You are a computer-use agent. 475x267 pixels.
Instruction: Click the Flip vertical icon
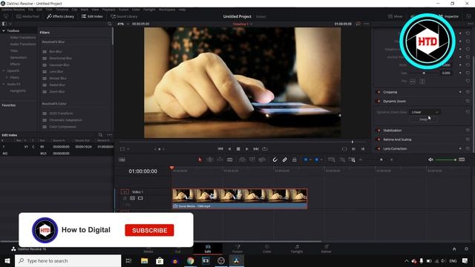(x=422, y=82)
